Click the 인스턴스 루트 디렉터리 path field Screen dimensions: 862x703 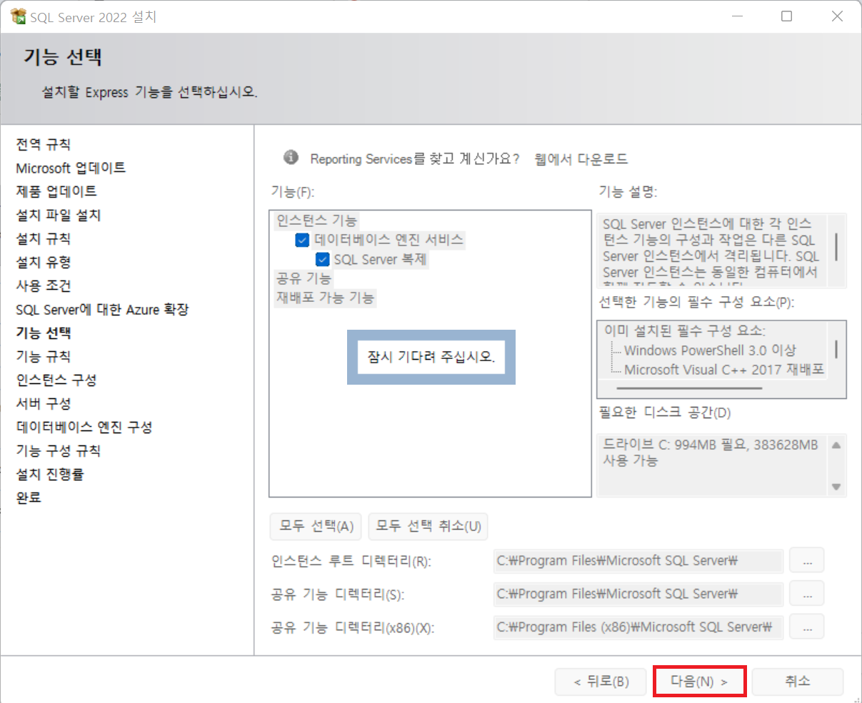(638, 561)
